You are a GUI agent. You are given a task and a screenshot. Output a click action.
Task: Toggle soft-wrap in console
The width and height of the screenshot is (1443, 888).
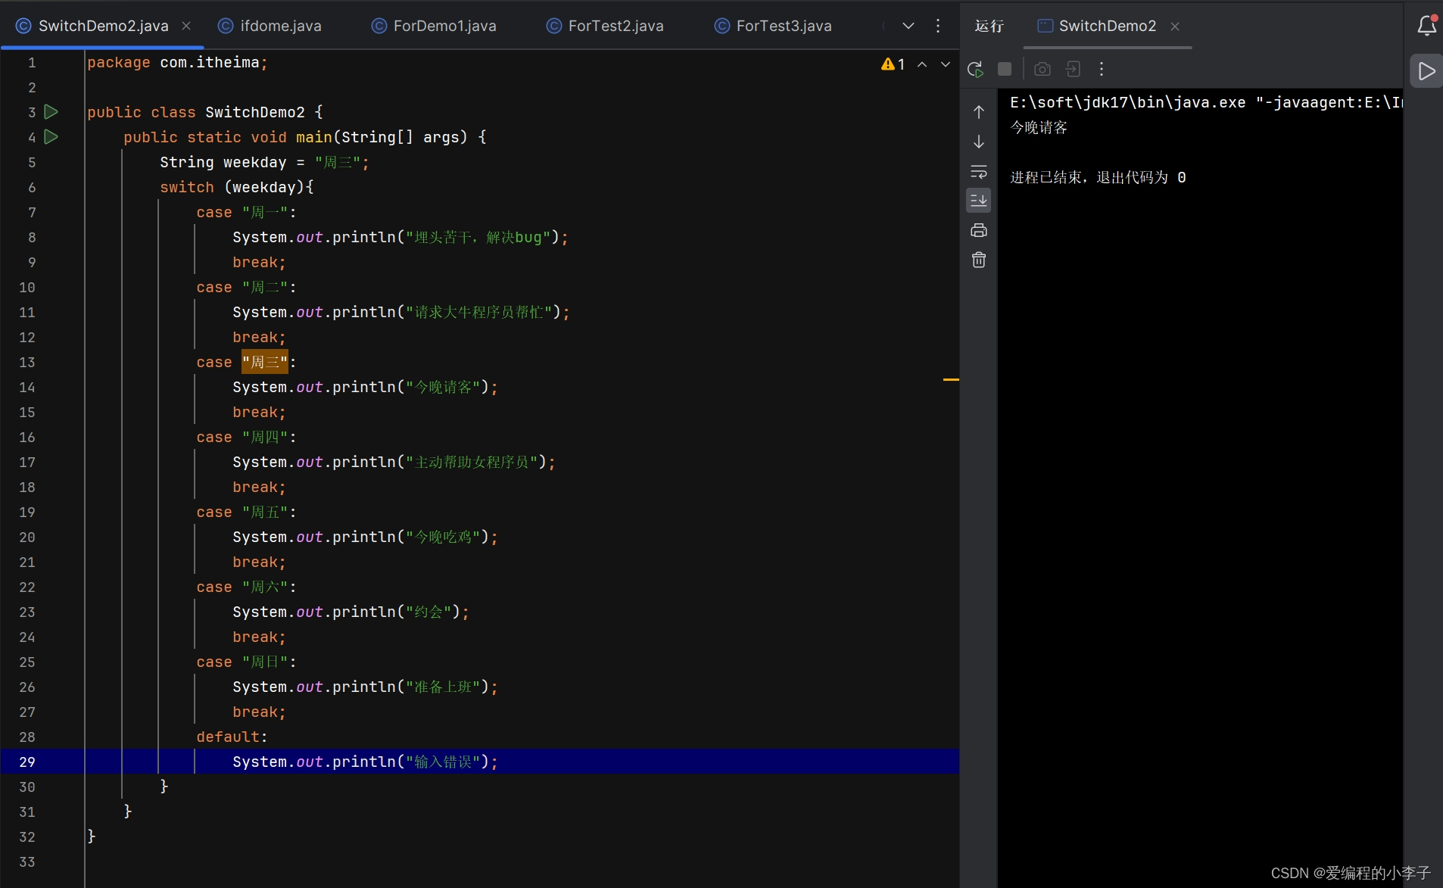tap(979, 172)
